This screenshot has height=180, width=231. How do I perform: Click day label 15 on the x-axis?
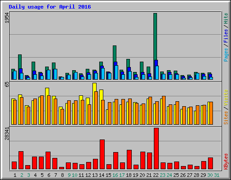(x=108, y=175)
